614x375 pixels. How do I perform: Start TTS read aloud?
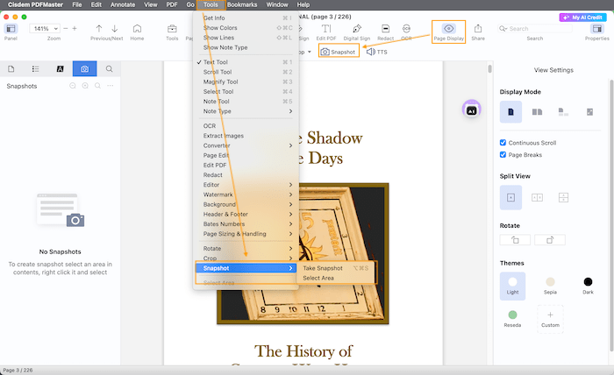point(376,52)
